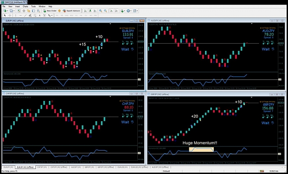Open a new chart with the green plus icon

[x=5, y=11]
